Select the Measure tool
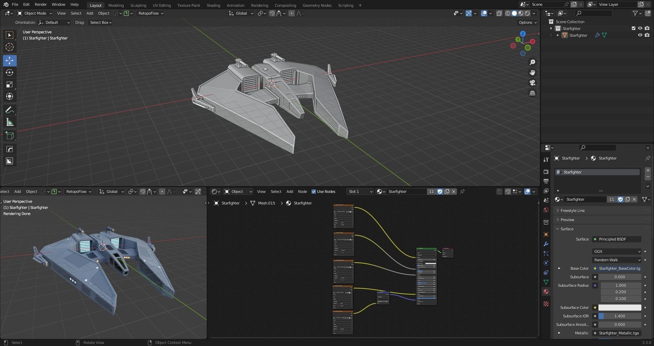 (10, 122)
